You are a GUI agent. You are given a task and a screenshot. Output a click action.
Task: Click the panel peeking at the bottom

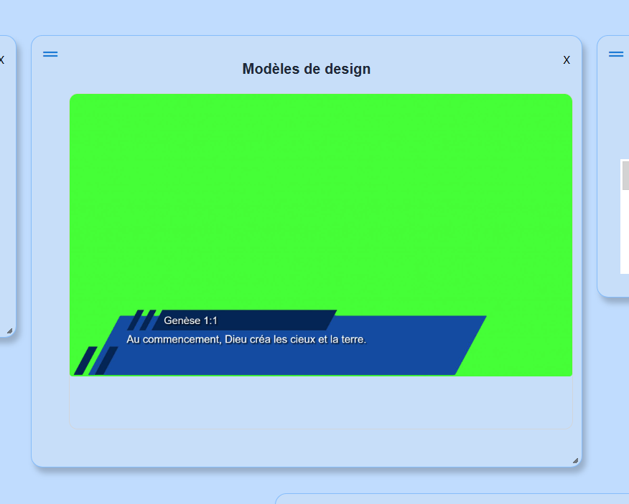tap(451, 499)
